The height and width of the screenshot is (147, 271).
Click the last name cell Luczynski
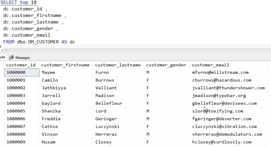[x=107, y=126]
